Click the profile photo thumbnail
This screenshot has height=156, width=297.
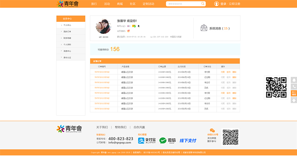click(103, 26)
